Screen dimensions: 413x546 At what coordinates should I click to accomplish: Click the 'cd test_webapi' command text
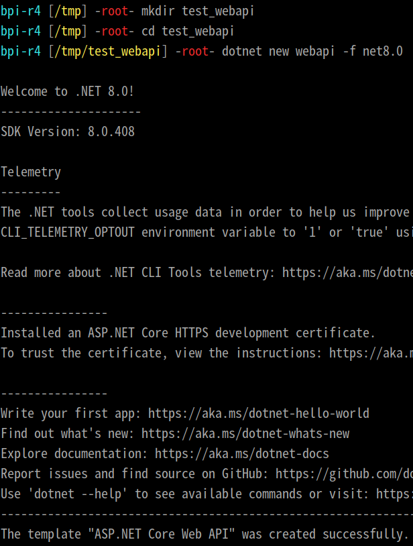tap(188, 32)
